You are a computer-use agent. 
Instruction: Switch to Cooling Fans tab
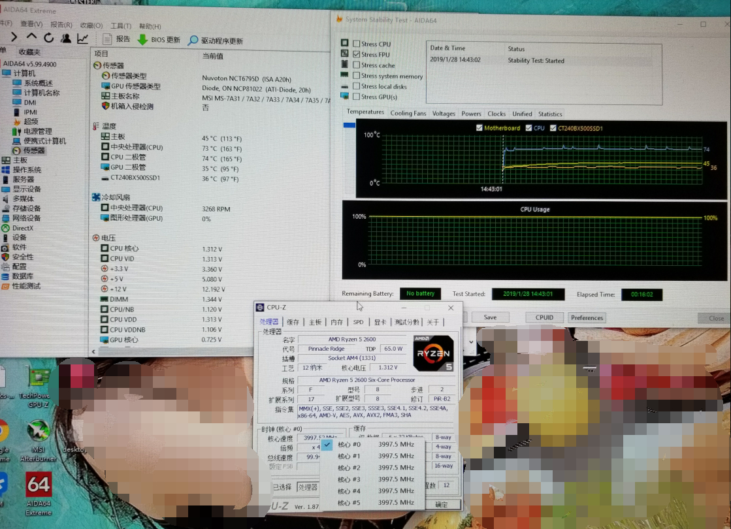click(408, 113)
